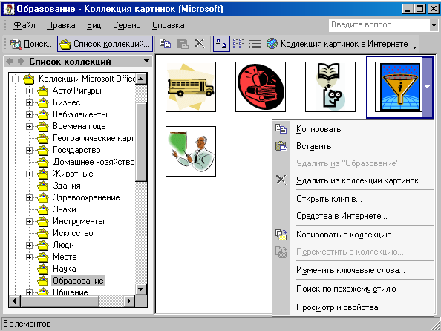Choose Удалить из коллекции картинок

point(353,180)
